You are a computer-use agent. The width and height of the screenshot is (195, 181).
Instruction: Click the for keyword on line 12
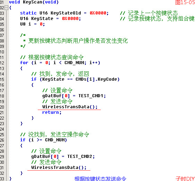coord(24,63)
